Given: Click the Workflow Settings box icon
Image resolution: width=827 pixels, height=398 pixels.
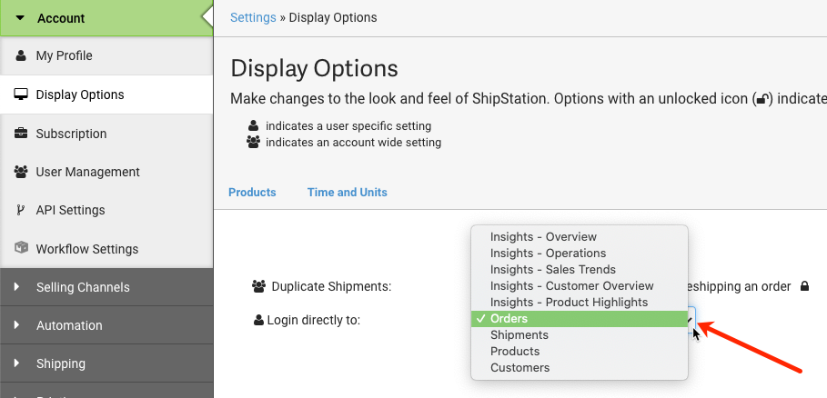Looking at the screenshot, I should tap(21, 248).
